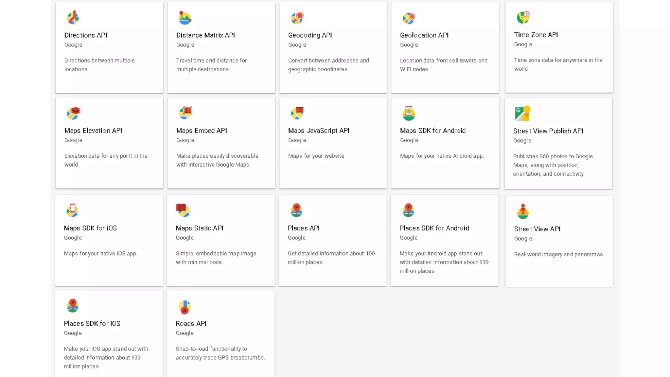Open the Places API title link
The image size is (670, 377).
pyautogui.click(x=303, y=228)
